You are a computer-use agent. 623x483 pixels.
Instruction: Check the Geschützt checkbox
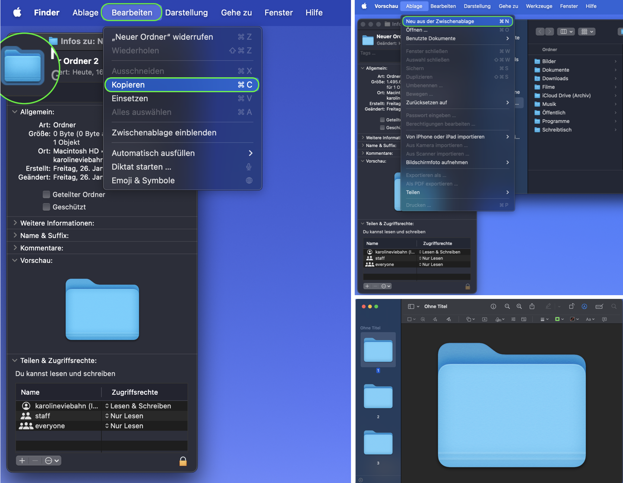[47, 207]
